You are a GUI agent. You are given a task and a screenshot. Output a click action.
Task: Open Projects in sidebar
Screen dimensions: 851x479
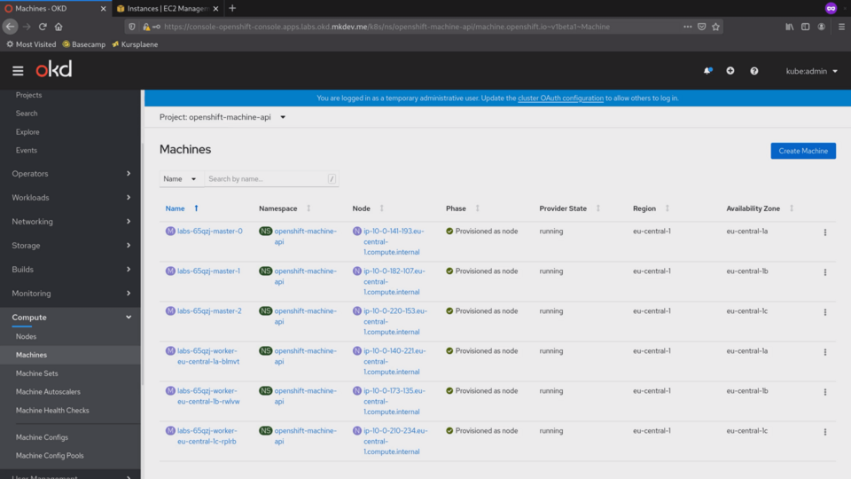[x=28, y=95]
